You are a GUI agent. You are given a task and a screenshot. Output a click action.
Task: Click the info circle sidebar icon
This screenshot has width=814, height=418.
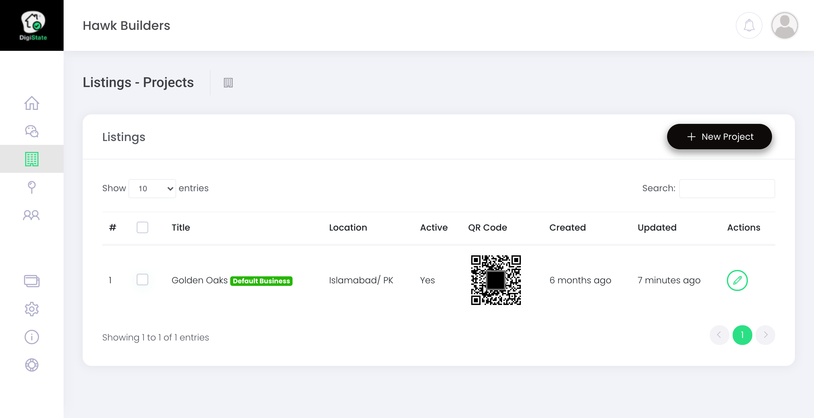click(x=32, y=337)
